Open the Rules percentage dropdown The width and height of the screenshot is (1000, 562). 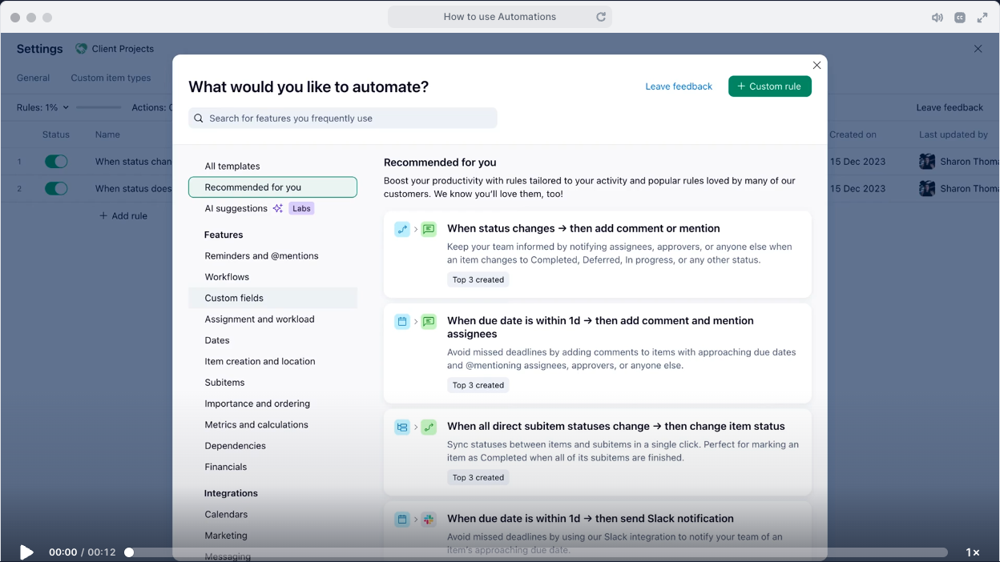(43, 107)
